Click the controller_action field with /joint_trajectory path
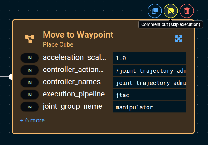 point(150,70)
